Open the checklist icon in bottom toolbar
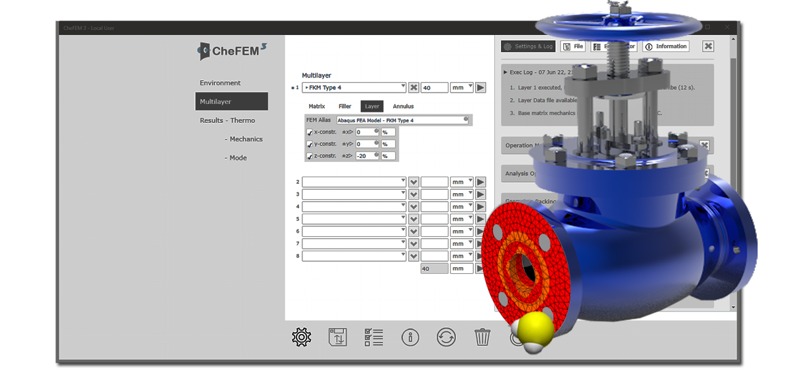Image resolution: width=794 pixels, height=373 pixels. coord(374,337)
